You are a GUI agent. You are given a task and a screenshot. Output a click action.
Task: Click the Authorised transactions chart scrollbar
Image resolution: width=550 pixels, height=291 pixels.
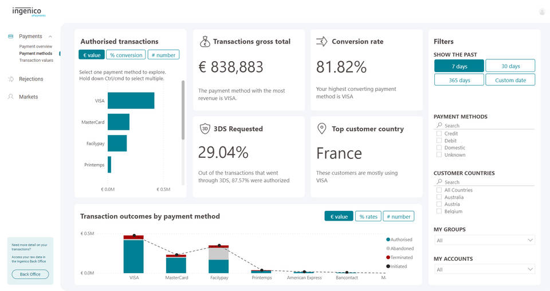point(183,110)
